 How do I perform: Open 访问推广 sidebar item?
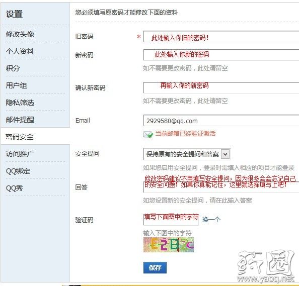click(x=20, y=154)
